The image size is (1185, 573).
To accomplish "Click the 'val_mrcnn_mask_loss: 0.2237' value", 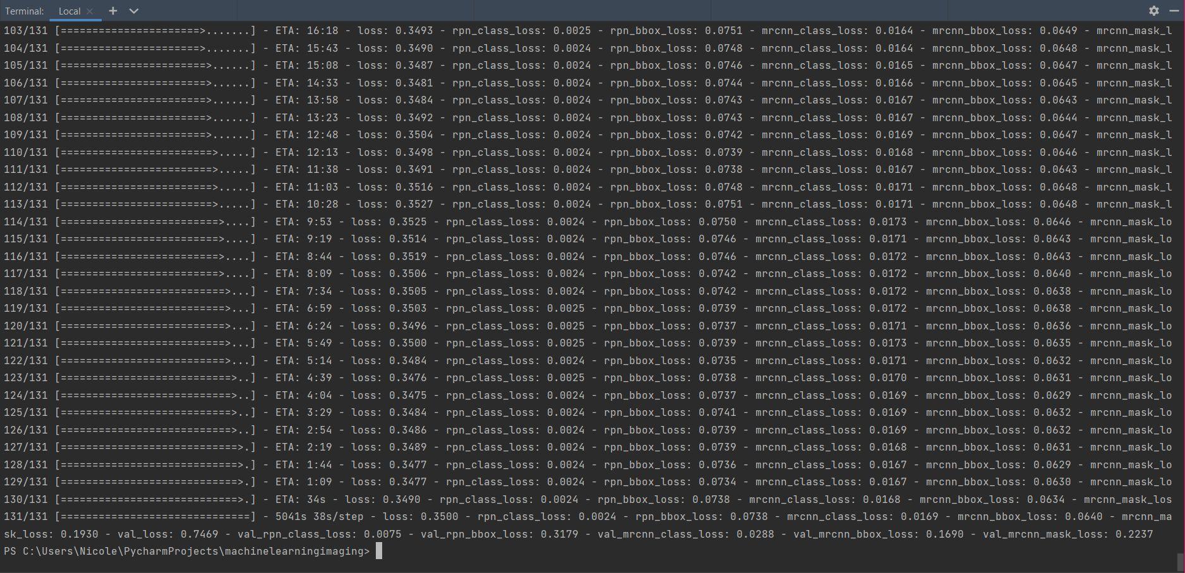I will coord(1068,534).
